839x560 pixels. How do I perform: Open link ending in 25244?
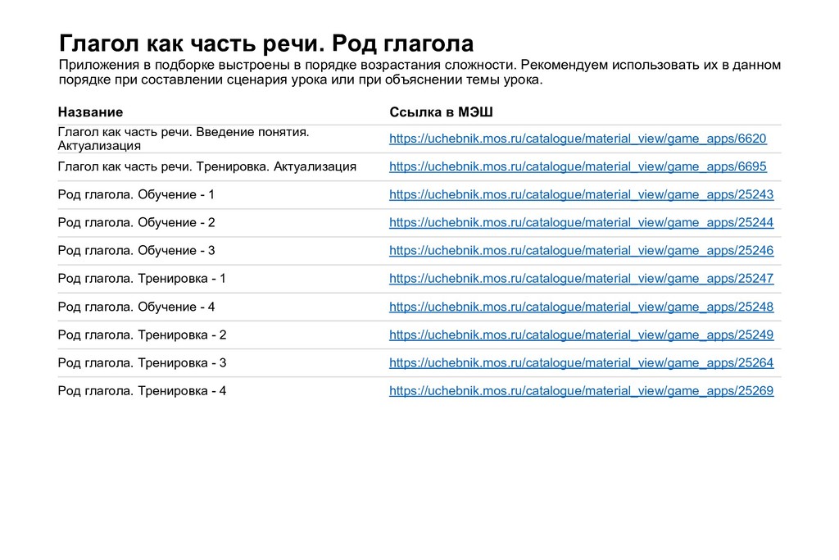(581, 222)
